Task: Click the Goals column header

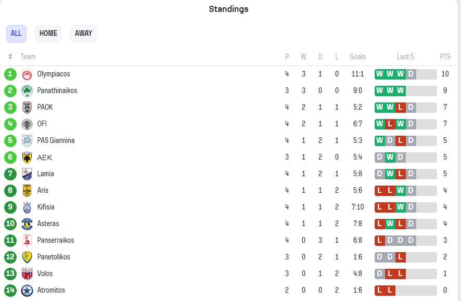Action: tap(357, 57)
